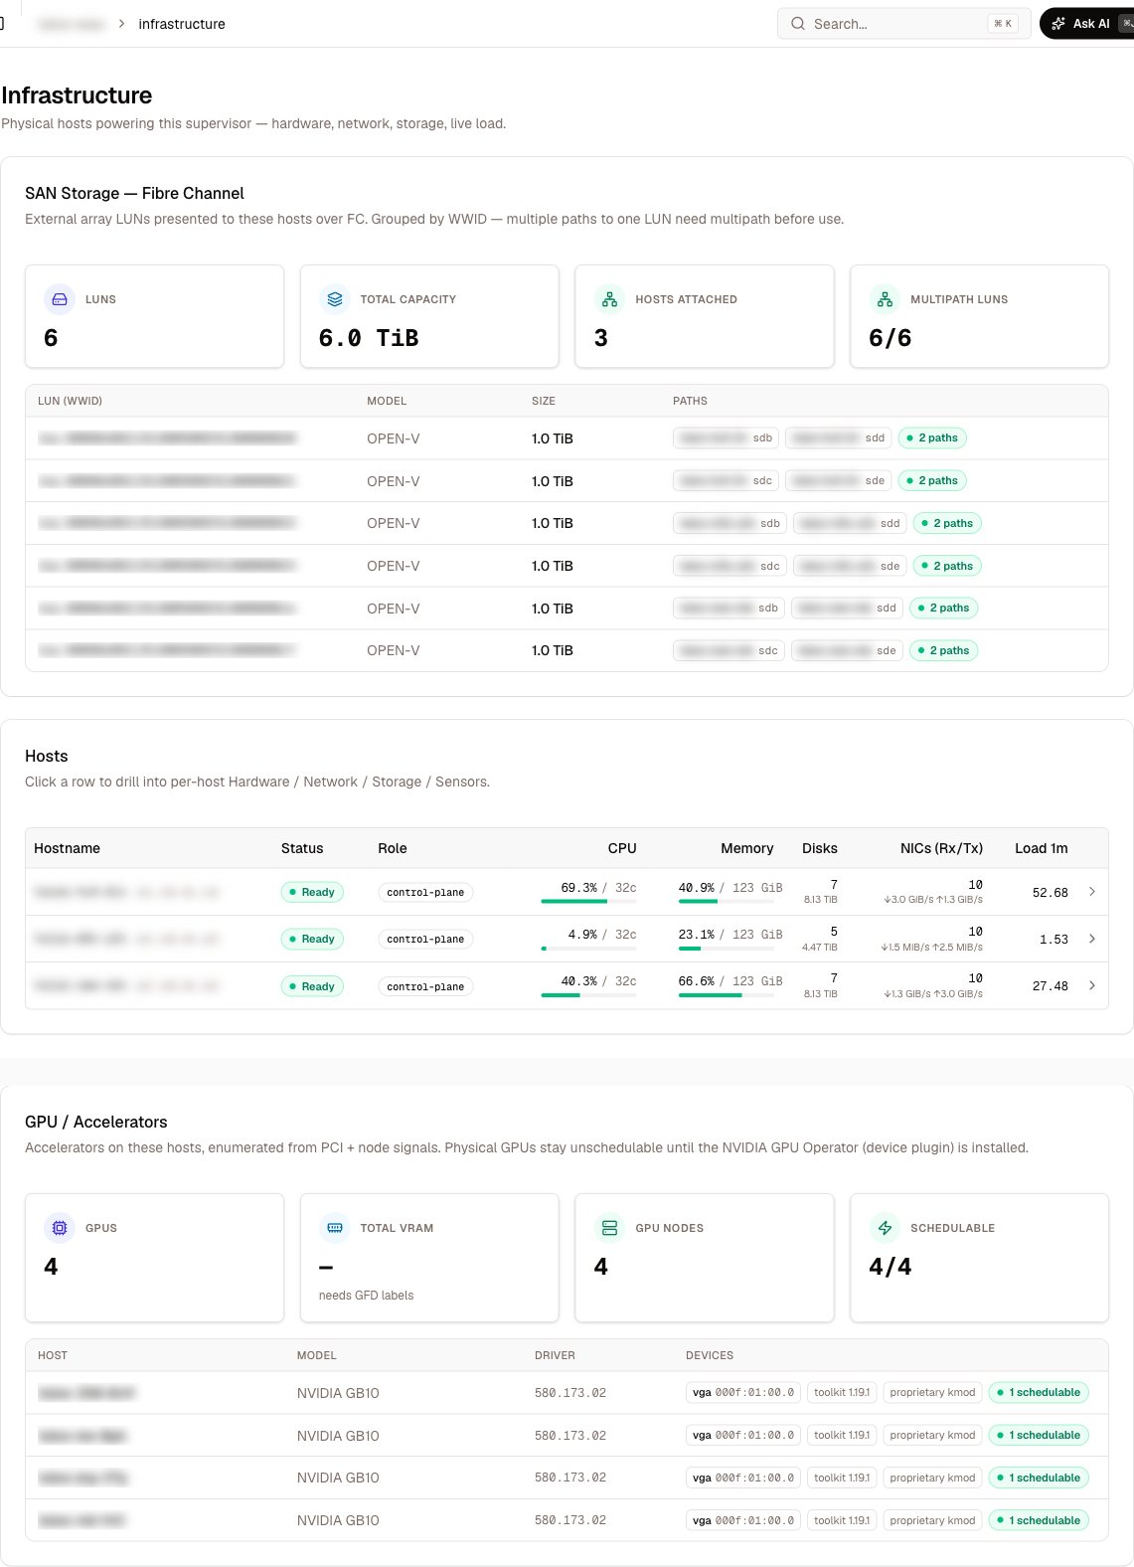
Task: Click the 6.0 TiB total capacity value
Action: [369, 338]
